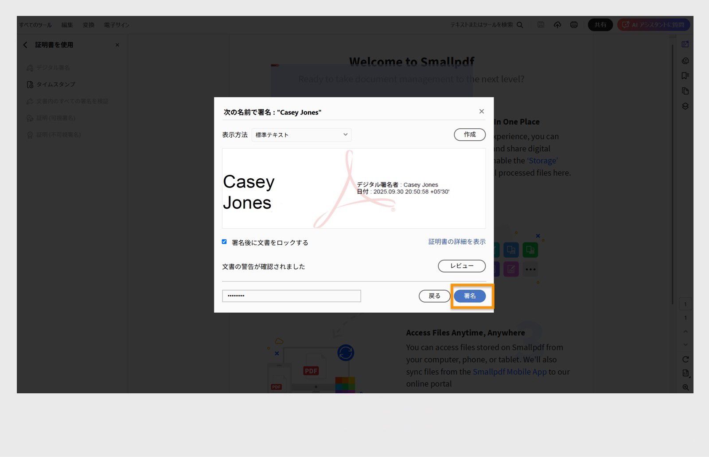Click the "Welcome to Smallpdf" heading
Image resolution: width=709 pixels, height=457 pixels.
point(412,61)
